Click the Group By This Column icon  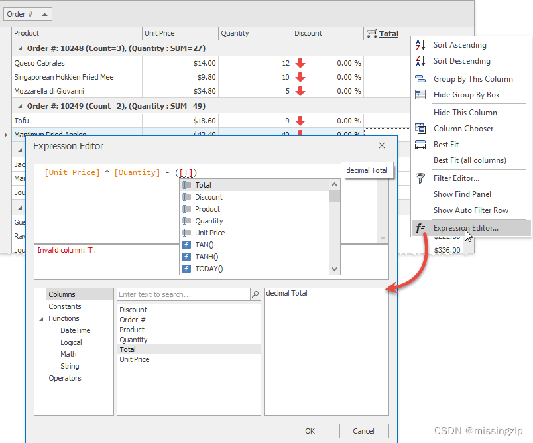420,79
